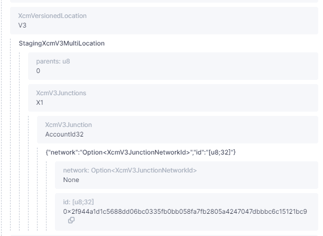Screen dimensions: 323x236
Task: Click the StagingXcmV3MultiLocation heading
Action: point(62,43)
